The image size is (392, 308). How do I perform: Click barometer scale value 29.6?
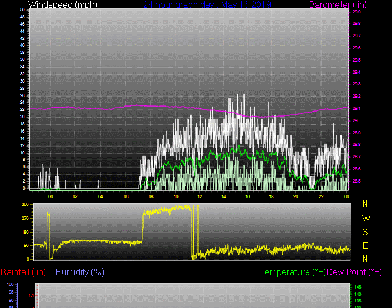(x=357, y=48)
